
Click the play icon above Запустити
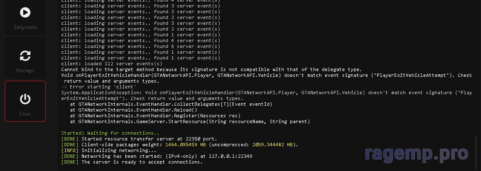[x=25, y=12]
